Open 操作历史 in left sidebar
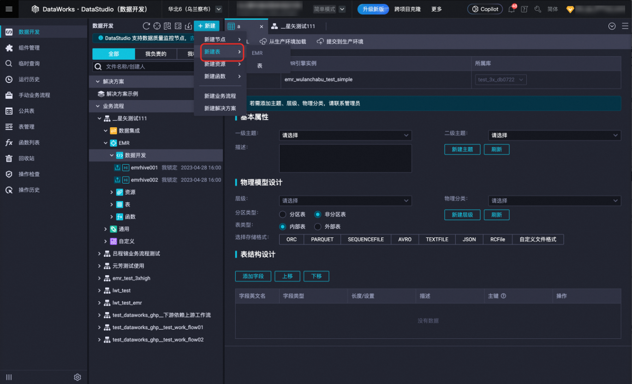 [29, 190]
